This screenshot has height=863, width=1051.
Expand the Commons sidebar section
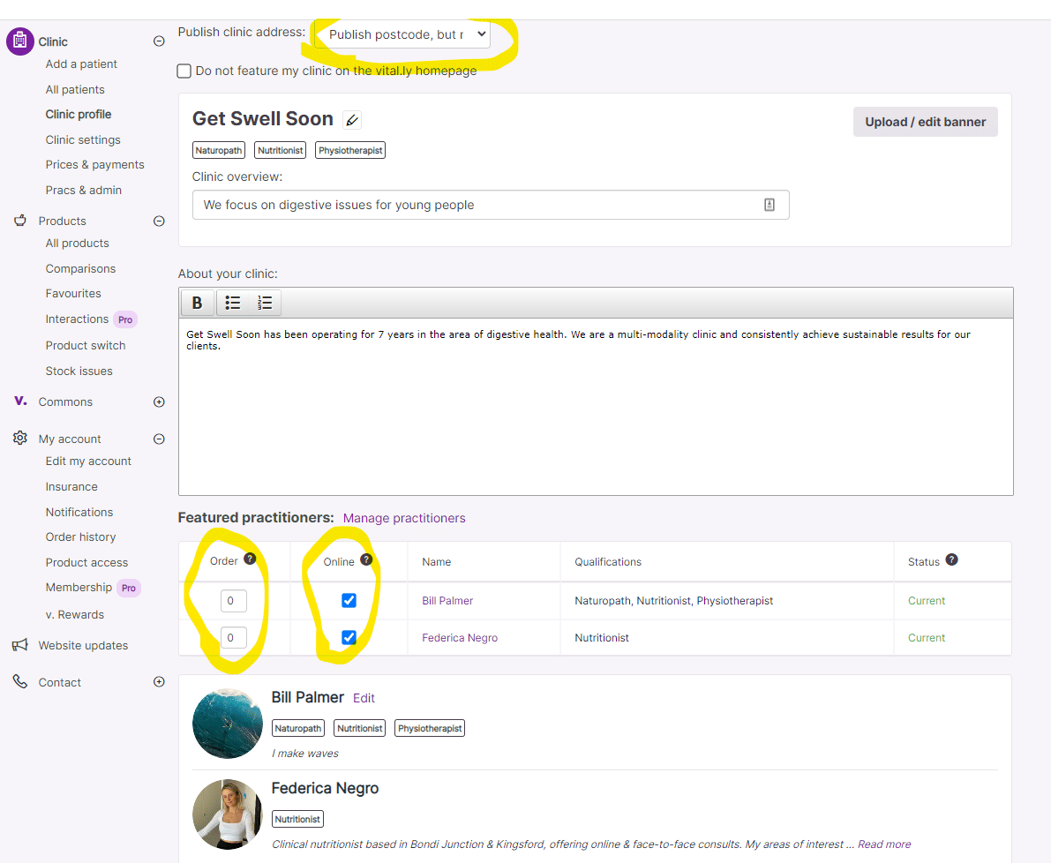(x=159, y=401)
